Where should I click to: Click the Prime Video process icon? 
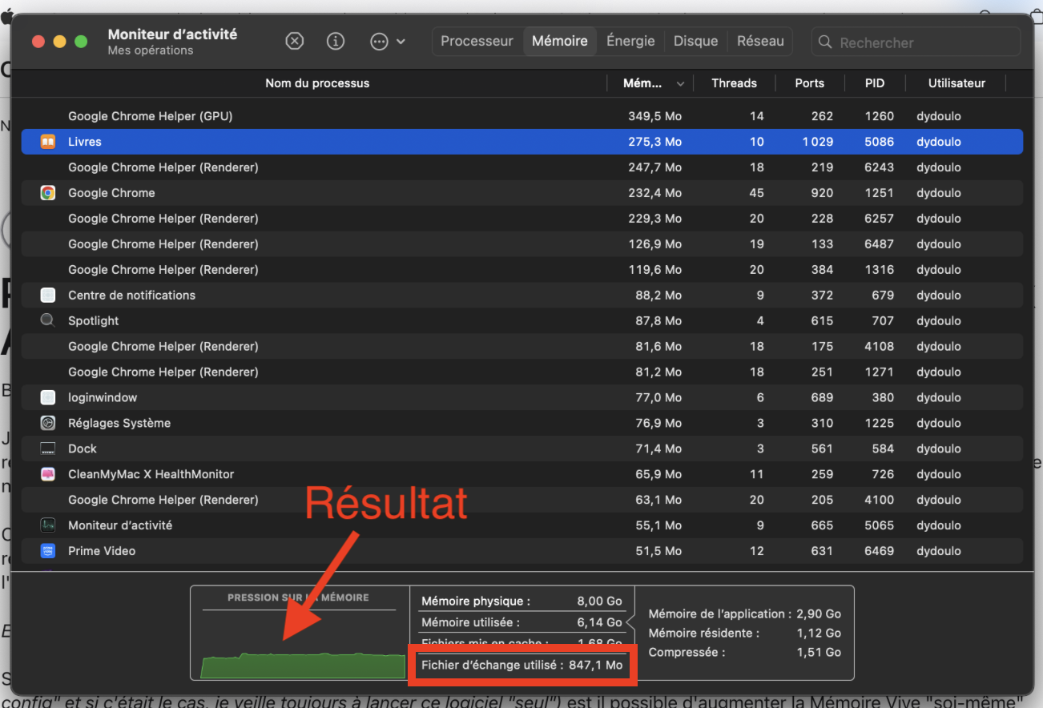tap(48, 551)
